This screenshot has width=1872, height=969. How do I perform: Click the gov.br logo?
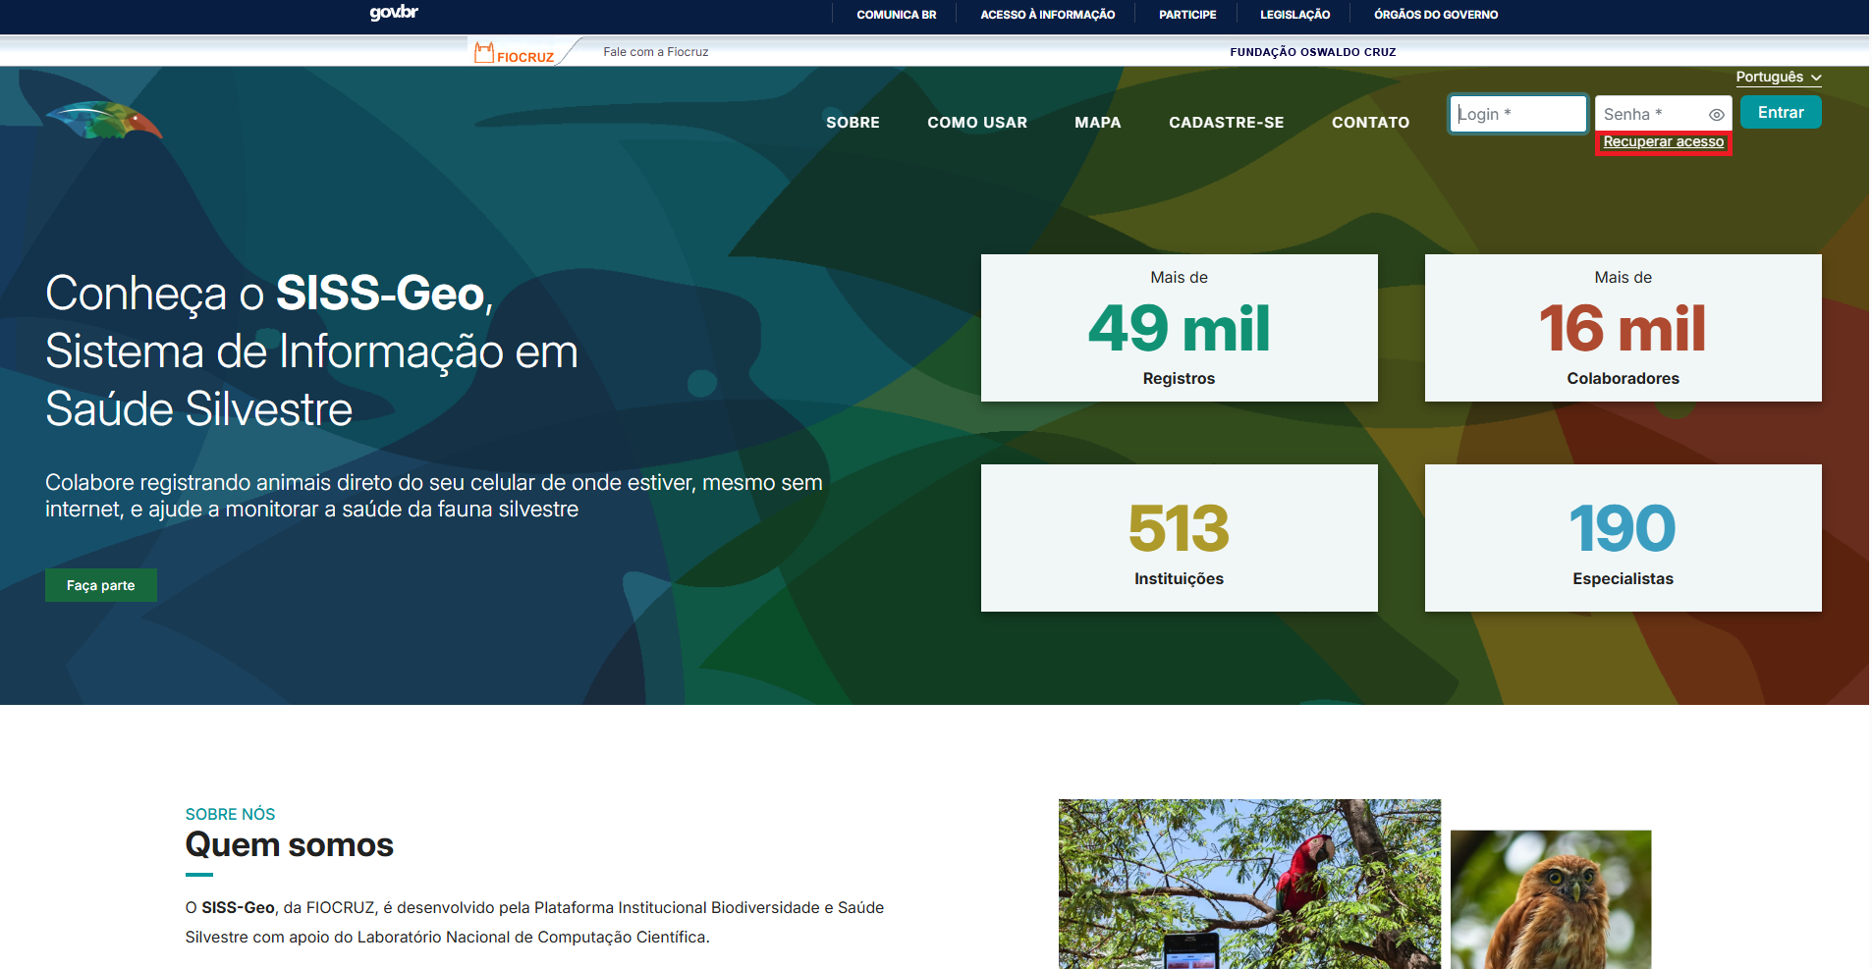(x=394, y=13)
